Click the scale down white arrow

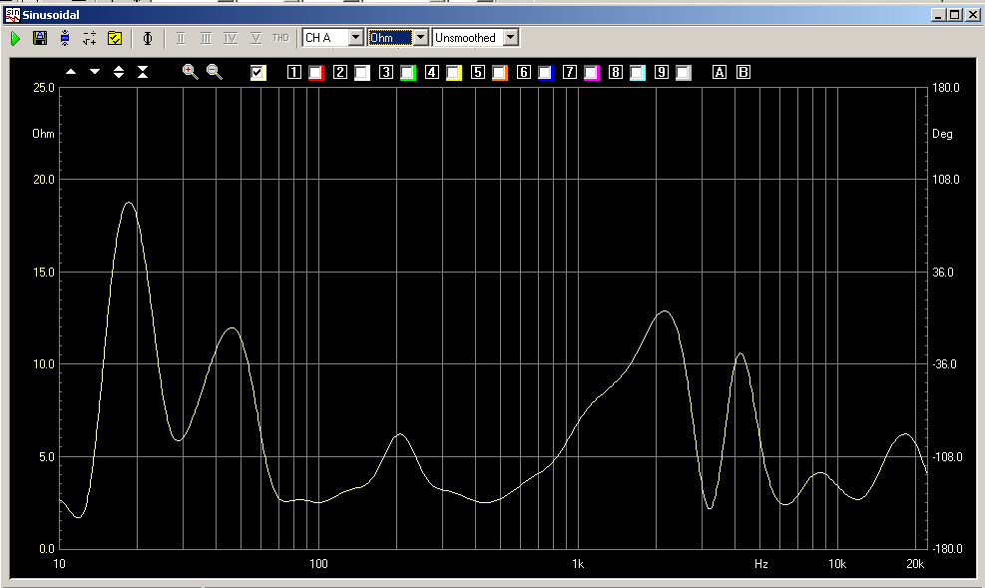click(x=95, y=72)
